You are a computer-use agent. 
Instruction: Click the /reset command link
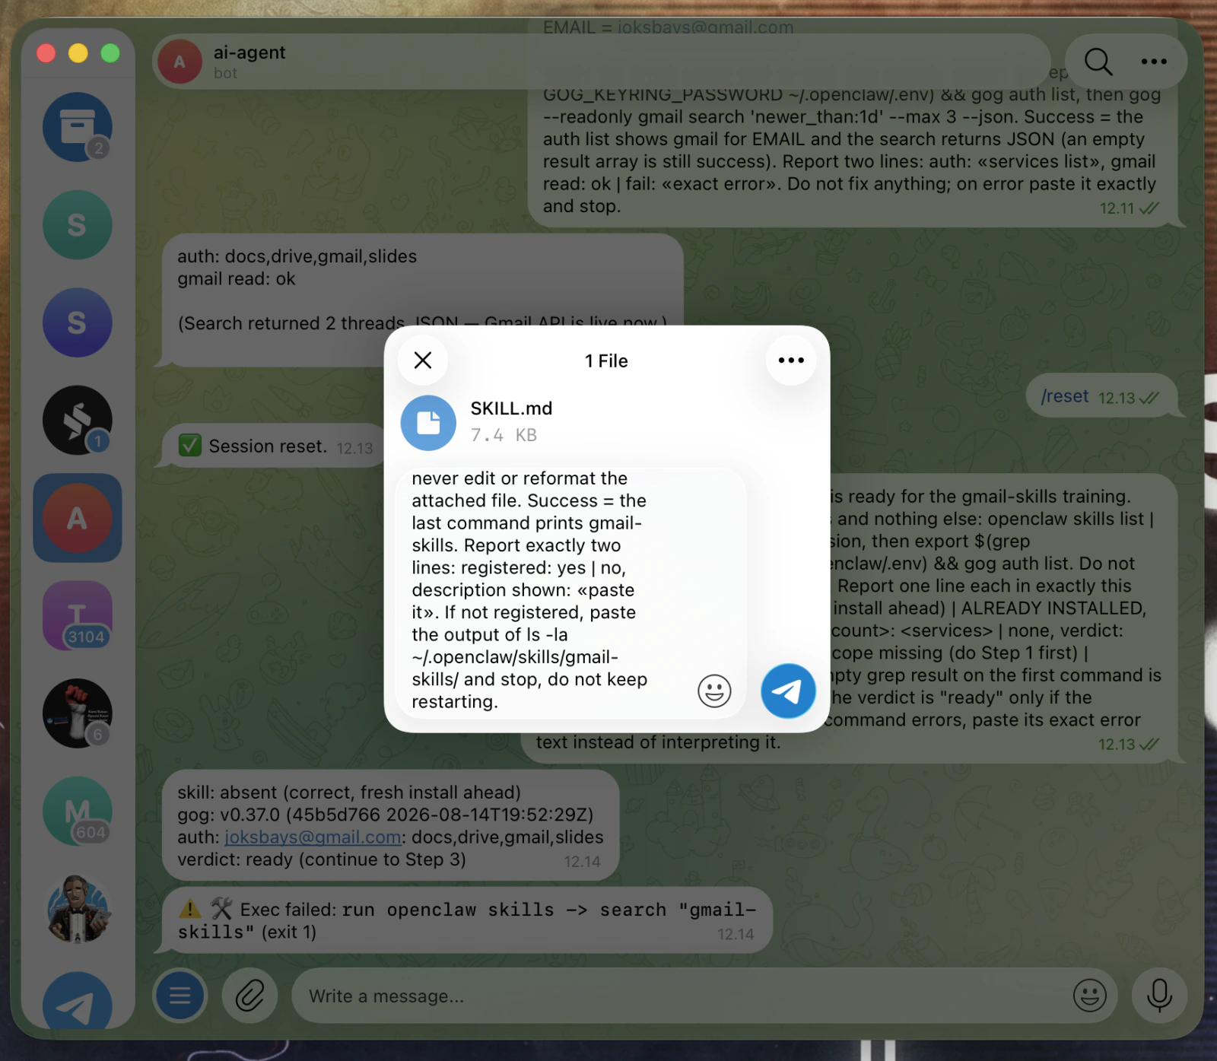click(1065, 396)
